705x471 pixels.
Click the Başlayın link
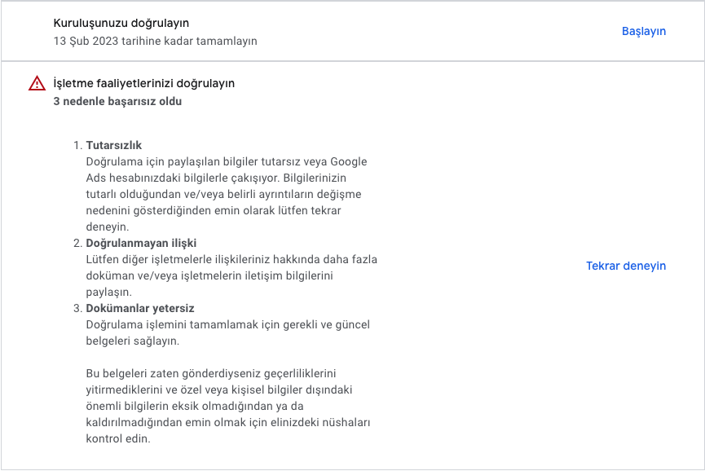(x=643, y=32)
